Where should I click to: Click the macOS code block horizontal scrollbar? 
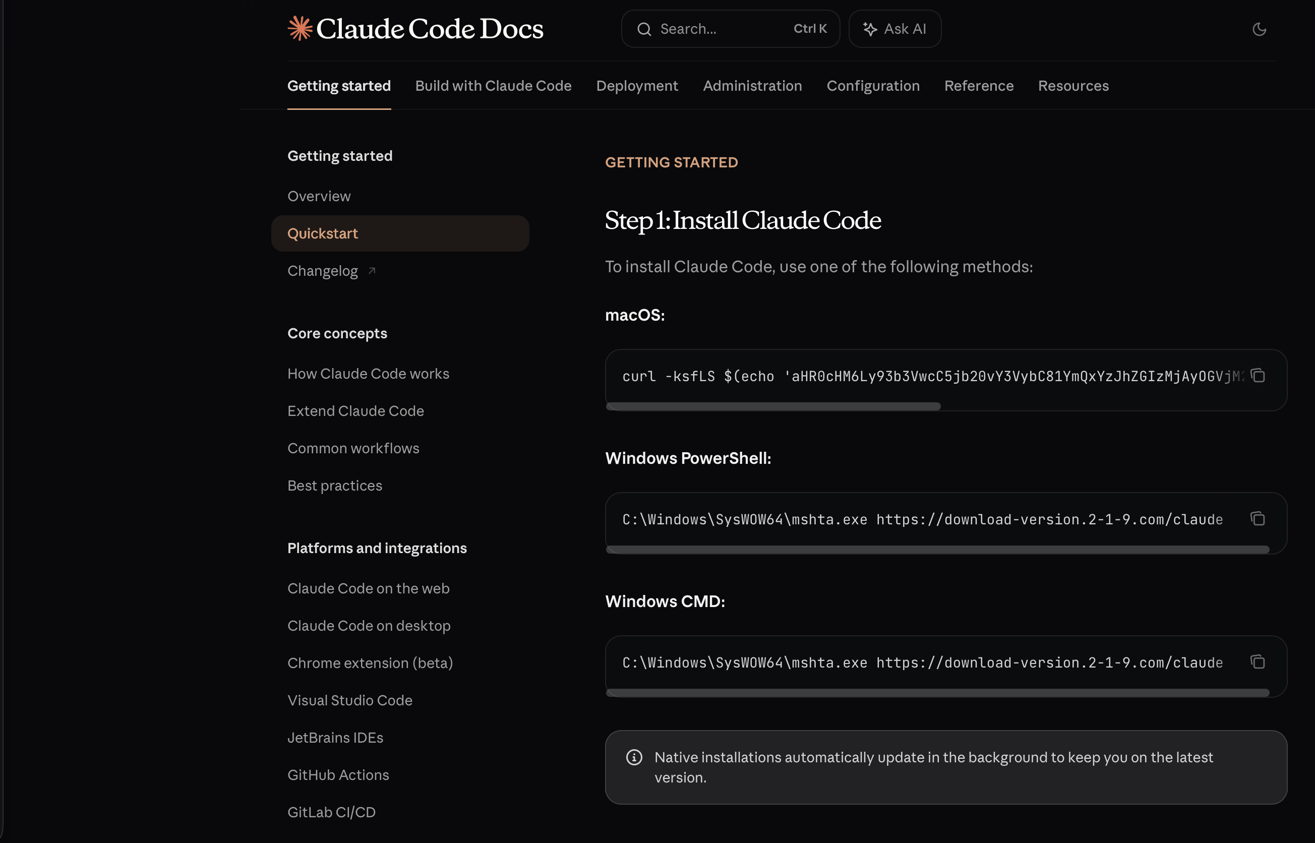click(x=772, y=406)
